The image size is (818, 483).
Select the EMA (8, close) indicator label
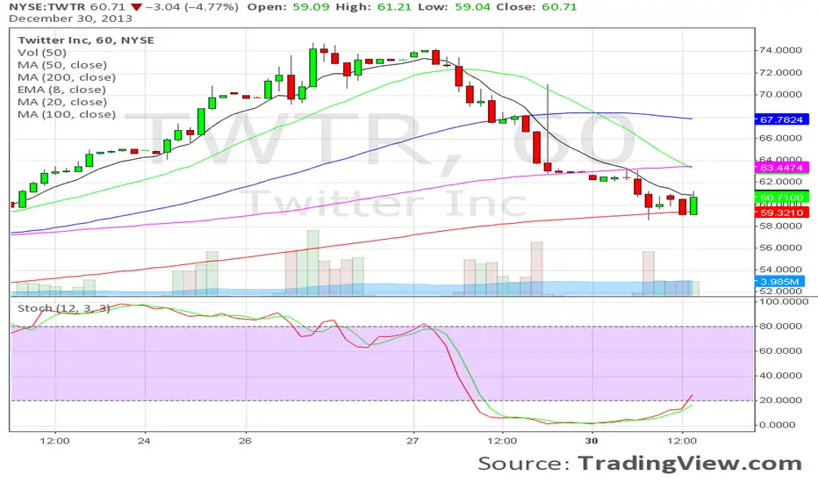pos(61,90)
